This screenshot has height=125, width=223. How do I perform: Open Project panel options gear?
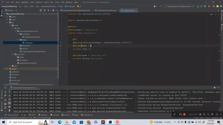pyautogui.click(x=53, y=10)
